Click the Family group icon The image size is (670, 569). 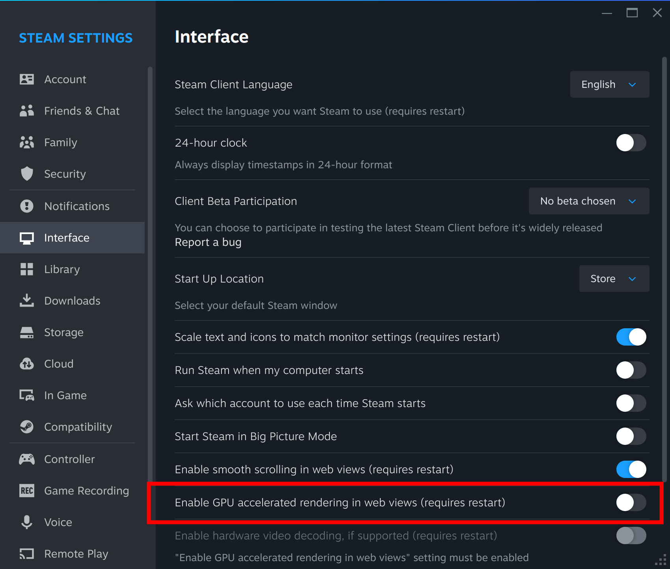tap(27, 142)
